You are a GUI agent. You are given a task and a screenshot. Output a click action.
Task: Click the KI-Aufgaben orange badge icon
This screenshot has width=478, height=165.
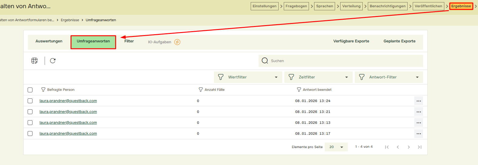tap(177, 42)
